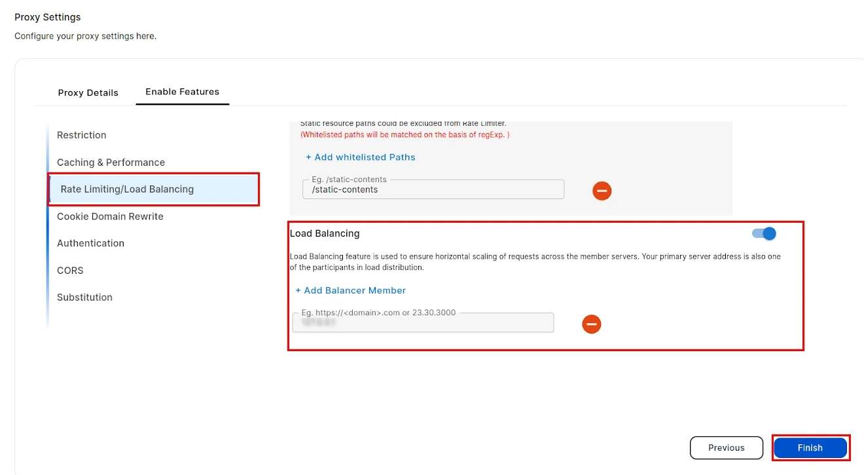864x475 pixels.
Task: Disable the Load Balancing toggle switch
Action: (x=762, y=233)
